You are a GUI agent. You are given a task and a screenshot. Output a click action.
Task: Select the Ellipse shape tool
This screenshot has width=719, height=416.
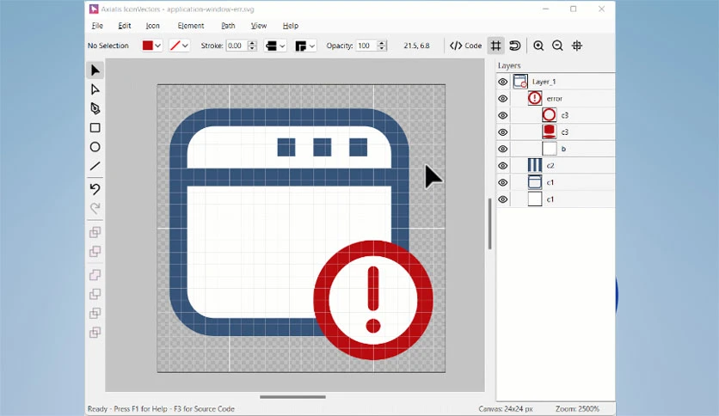[95, 147]
